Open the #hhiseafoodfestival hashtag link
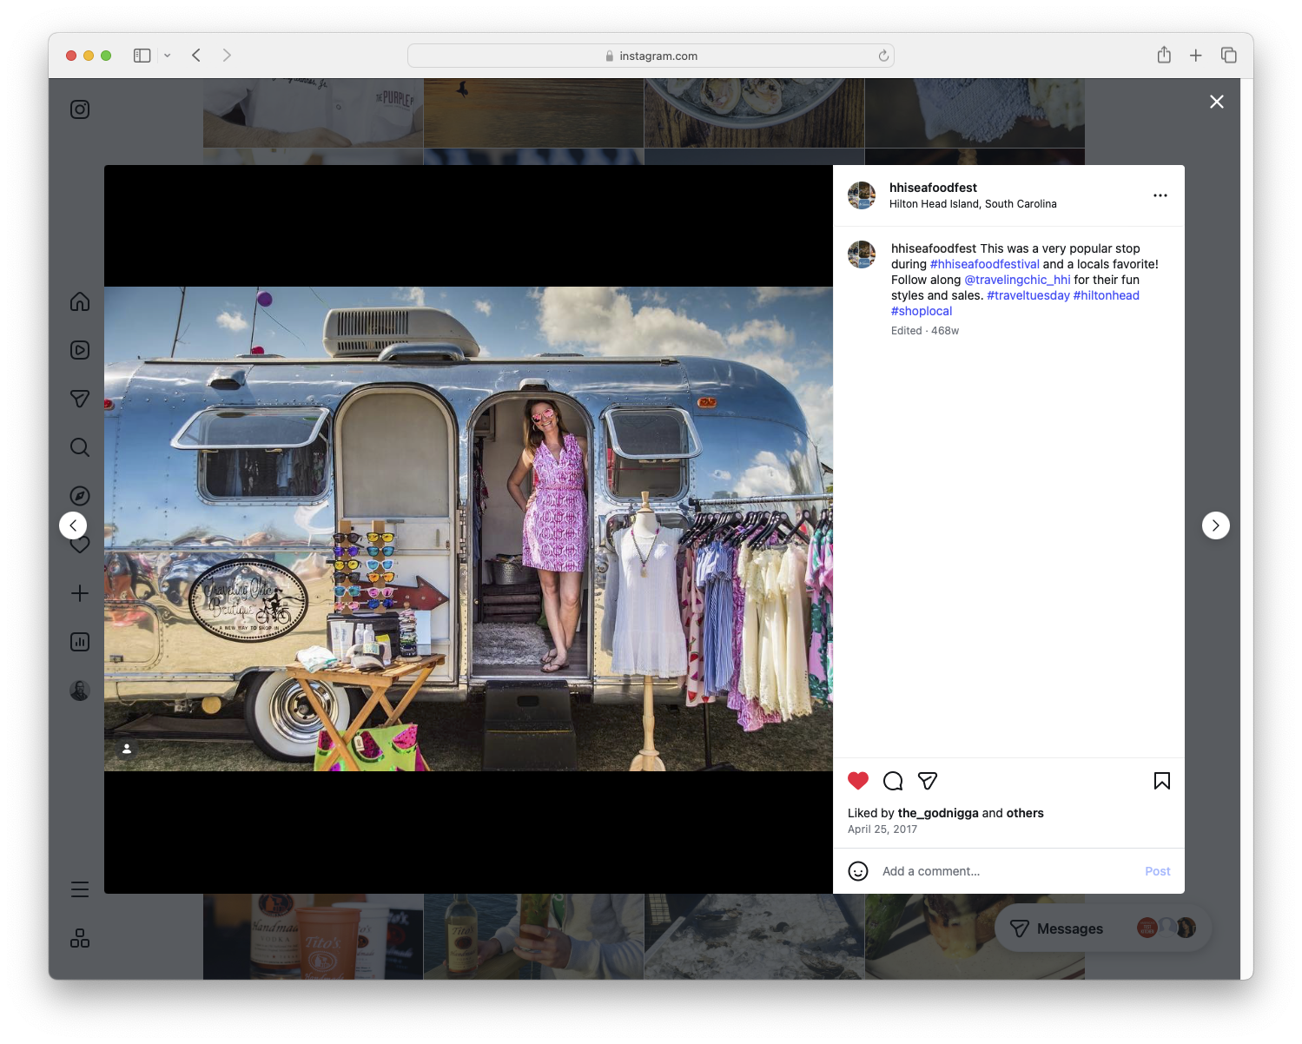The image size is (1302, 1044). [984, 263]
